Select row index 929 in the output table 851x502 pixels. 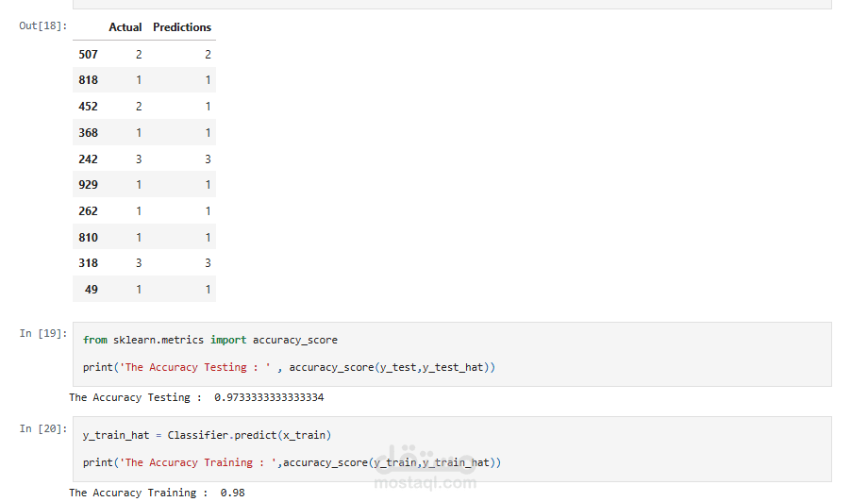pyautogui.click(x=88, y=185)
